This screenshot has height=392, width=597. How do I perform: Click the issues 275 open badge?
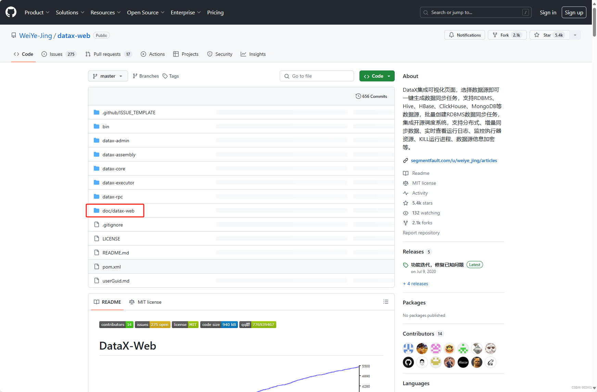click(152, 325)
